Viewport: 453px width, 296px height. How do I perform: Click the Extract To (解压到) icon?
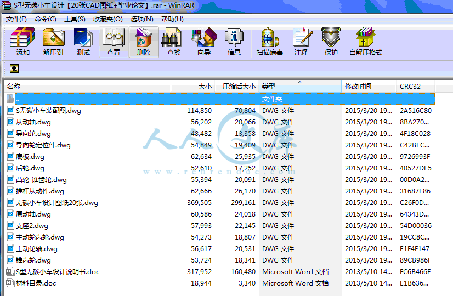coord(53,37)
